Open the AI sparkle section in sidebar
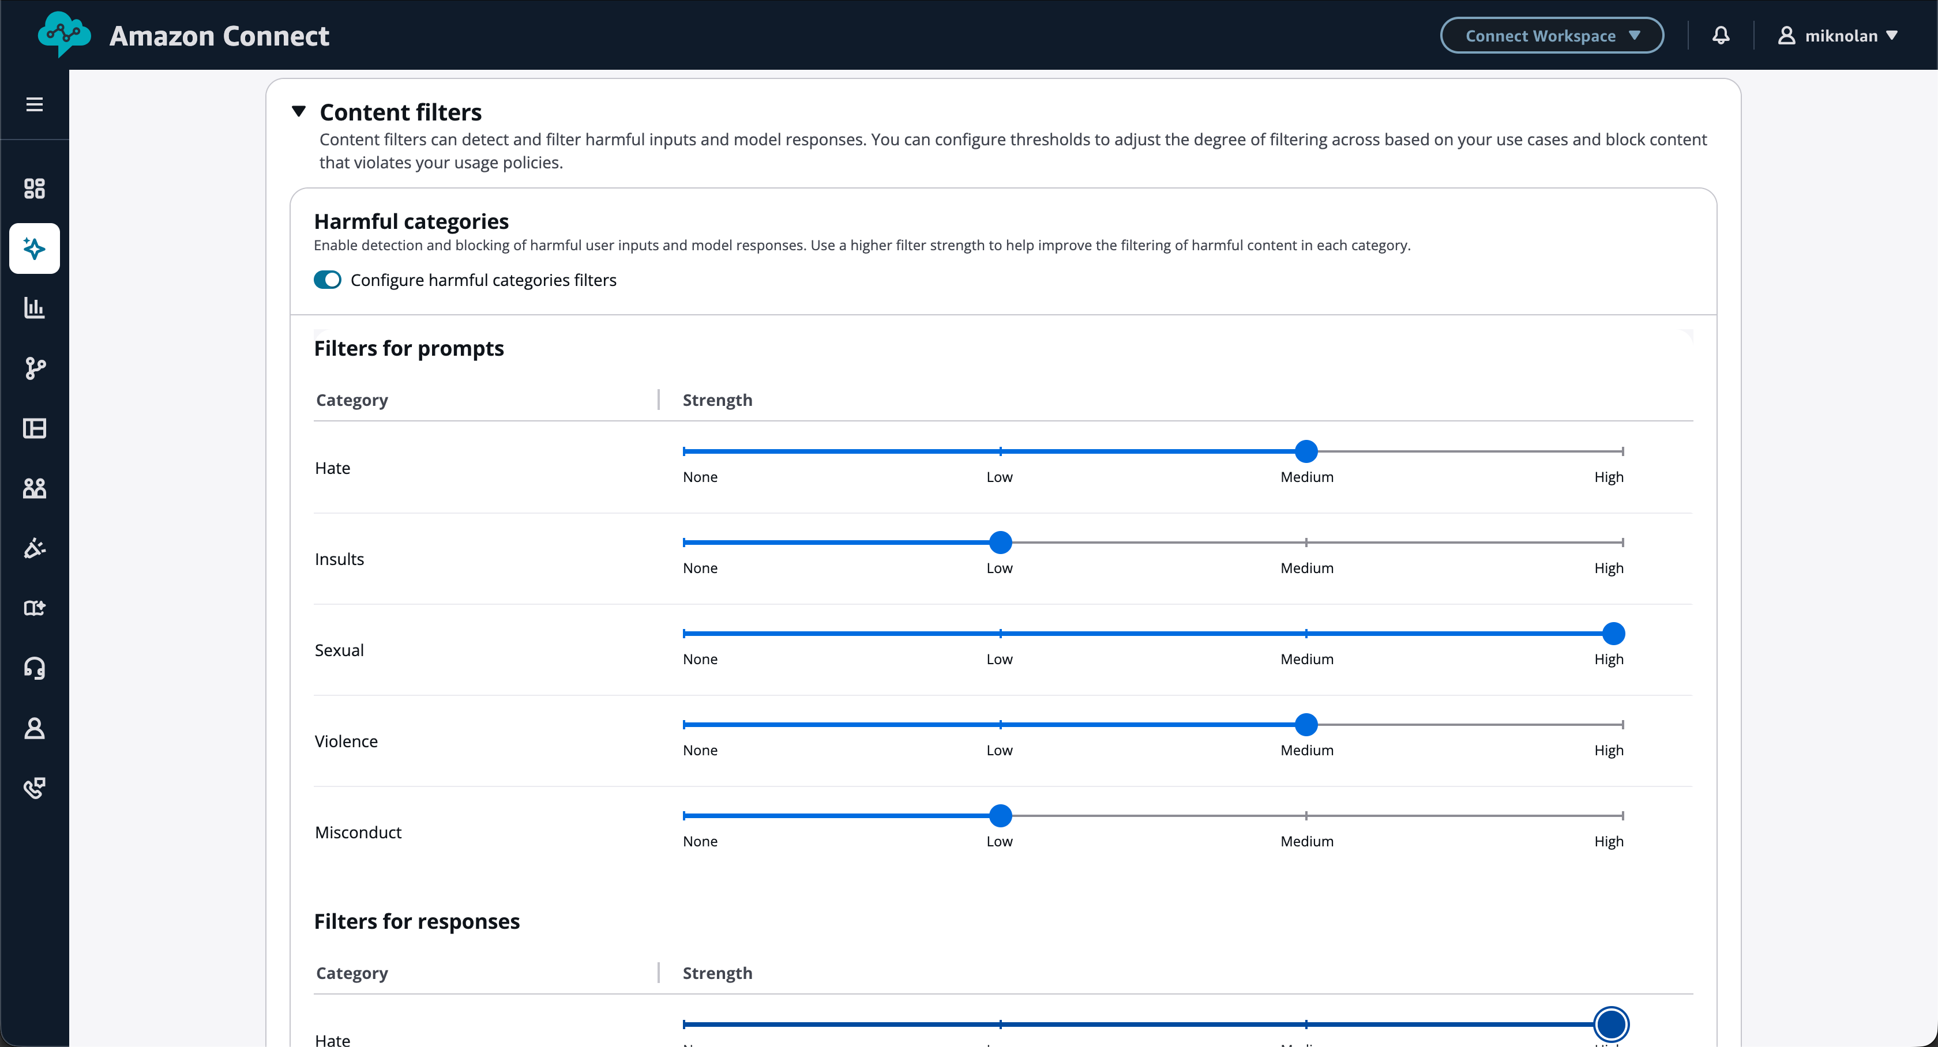The height and width of the screenshot is (1047, 1938). click(35, 248)
